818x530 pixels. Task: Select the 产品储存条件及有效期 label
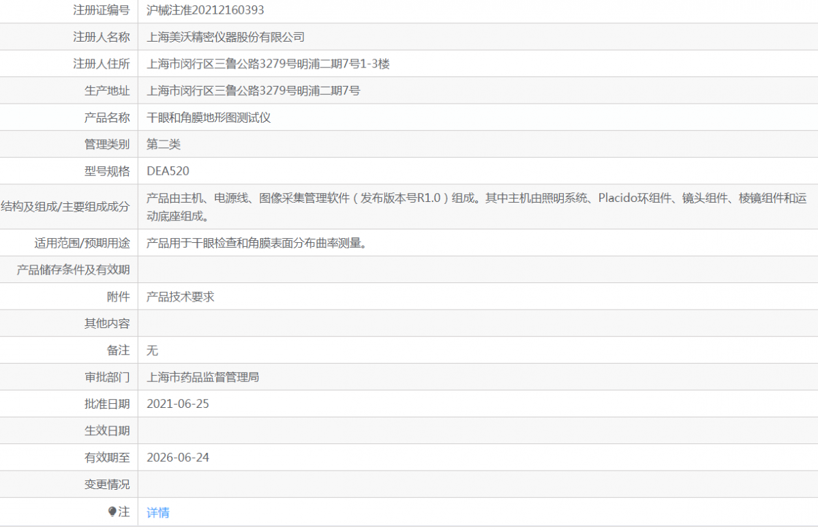73,269
